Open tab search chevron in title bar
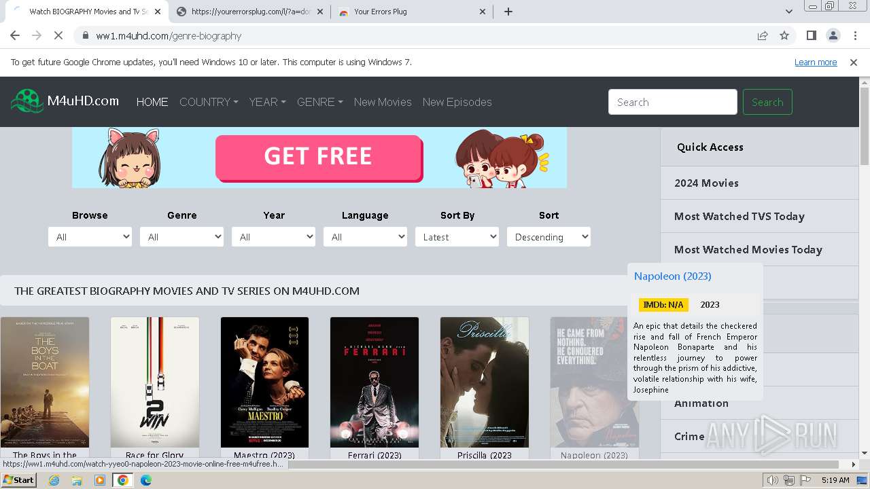870x489 pixels. [788, 12]
